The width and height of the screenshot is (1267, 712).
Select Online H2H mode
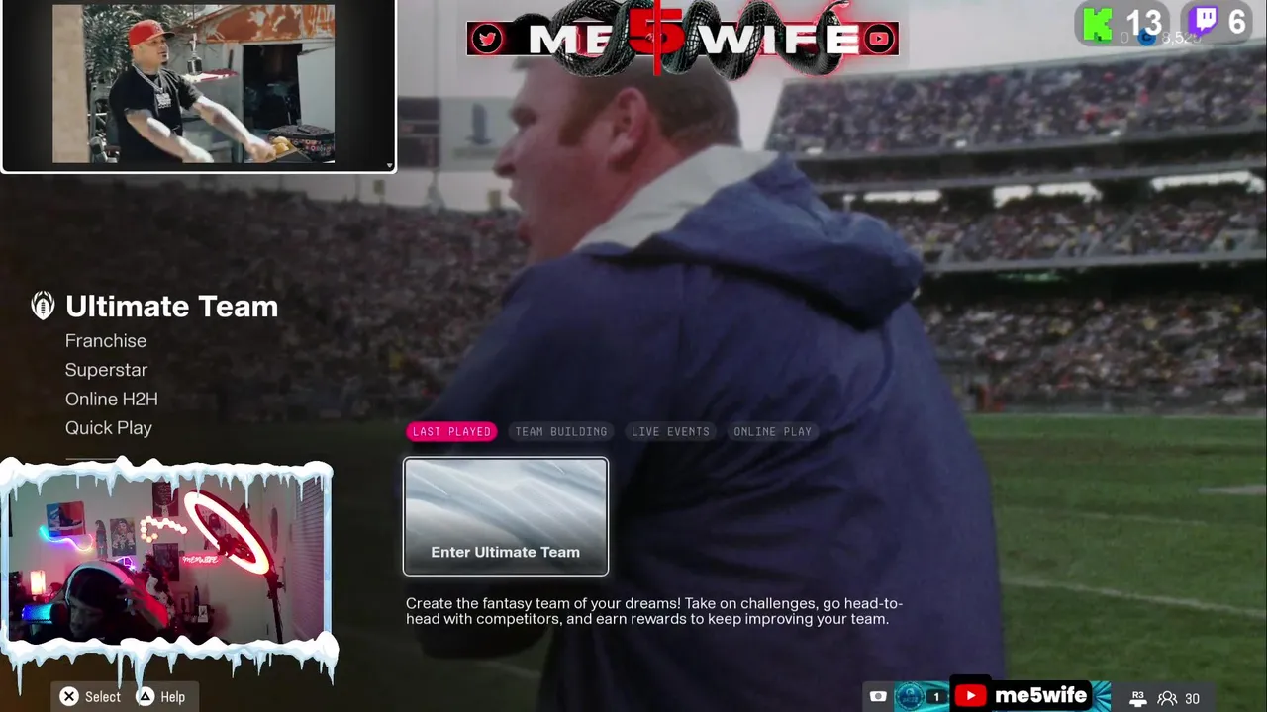(112, 399)
